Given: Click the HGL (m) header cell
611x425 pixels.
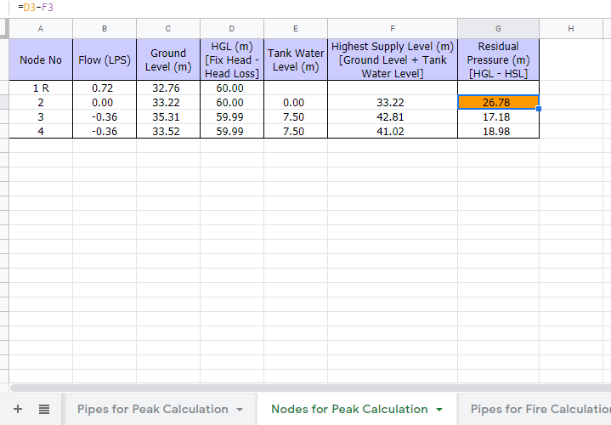Looking at the screenshot, I should pyautogui.click(x=232, y=59).
